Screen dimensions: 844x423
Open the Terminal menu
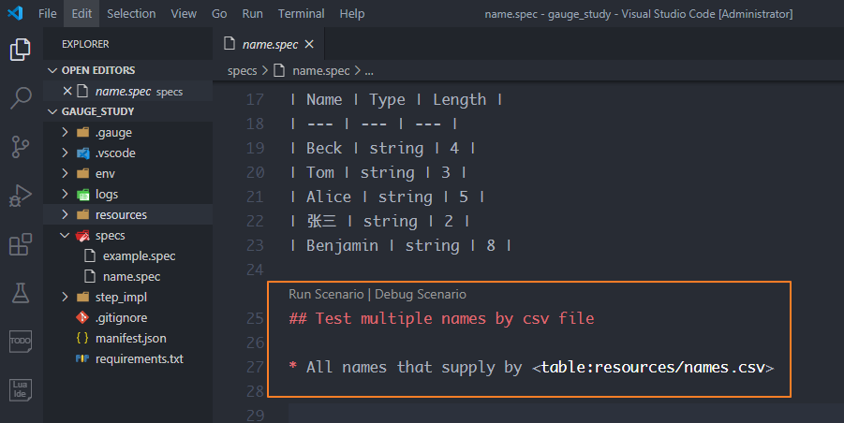301,13
